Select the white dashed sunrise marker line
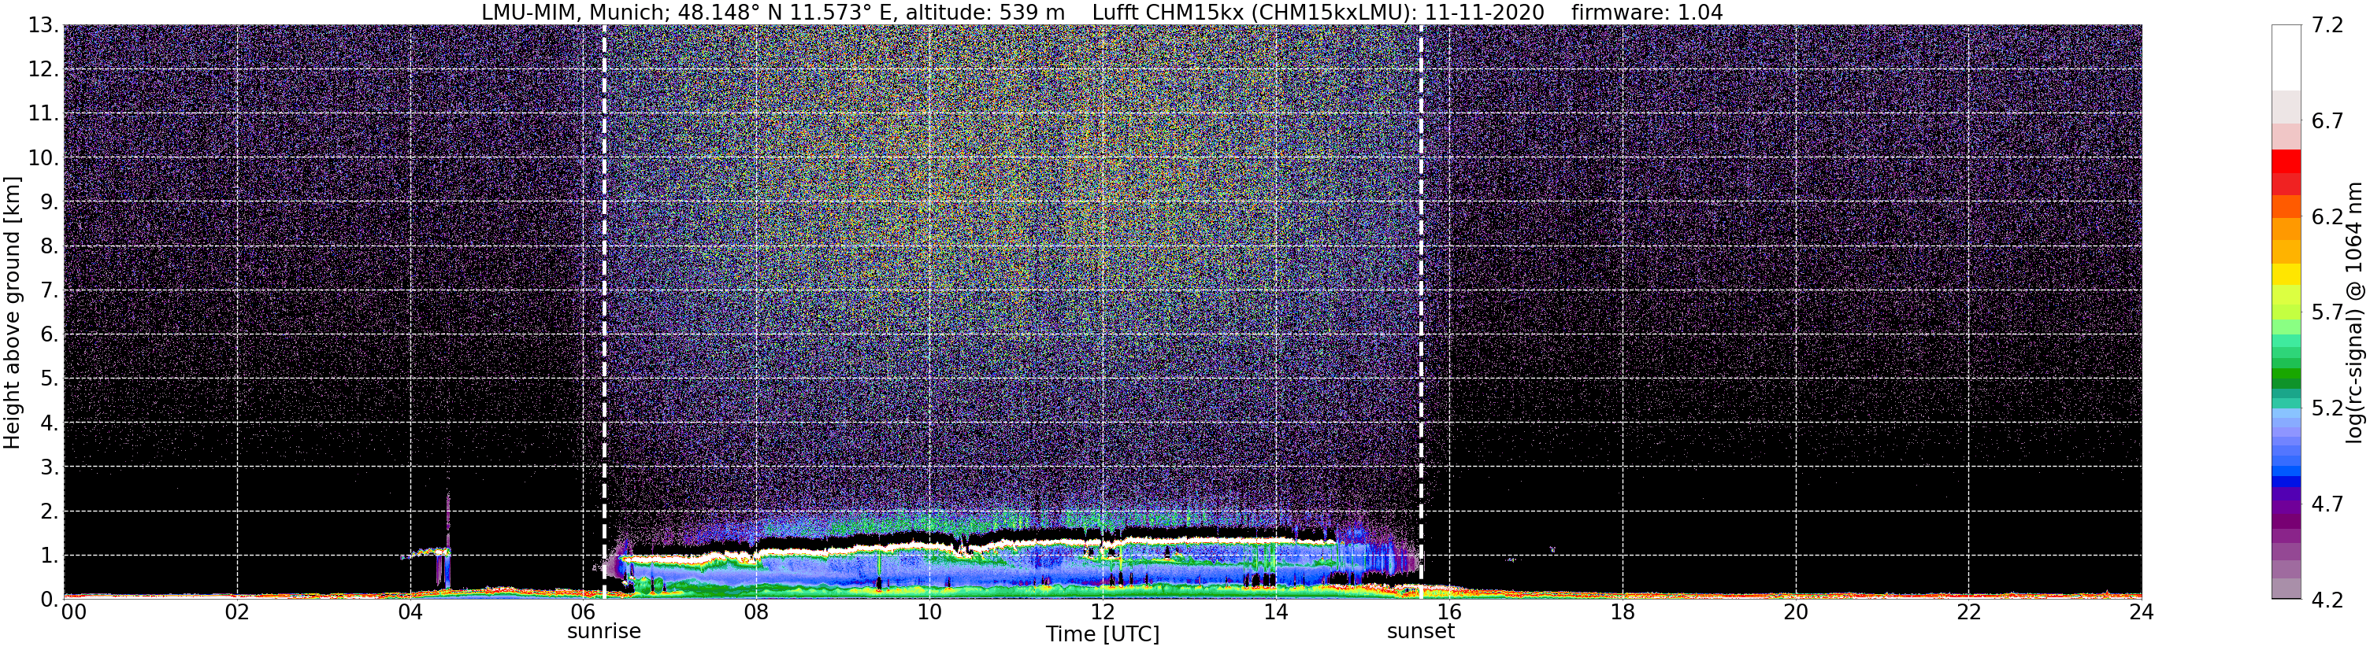 [x=604, y=312]
